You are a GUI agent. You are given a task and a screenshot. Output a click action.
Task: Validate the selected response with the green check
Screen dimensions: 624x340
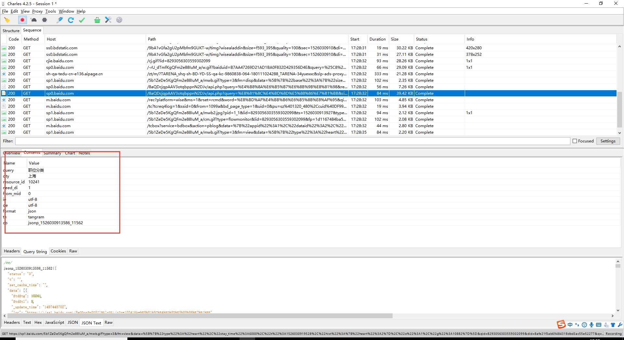[82, 20]
